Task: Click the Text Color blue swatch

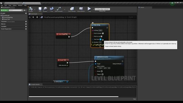Action: click(100, 39)
